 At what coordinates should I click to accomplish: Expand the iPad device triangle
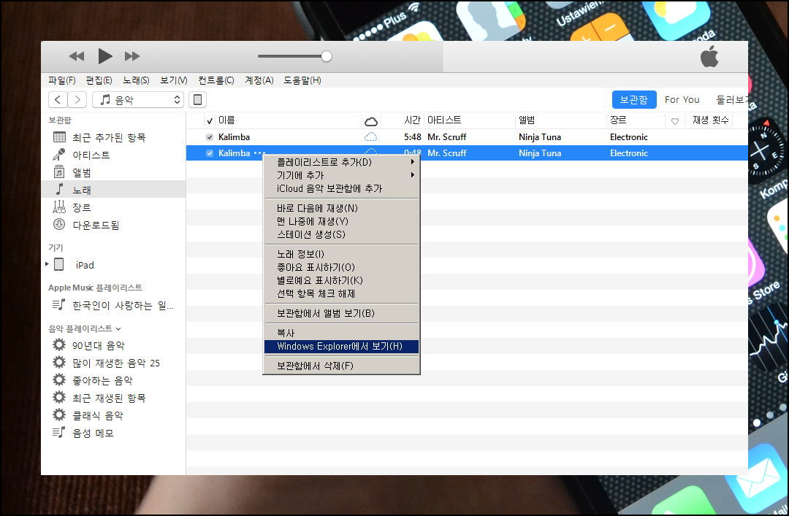tap(47, 264)
